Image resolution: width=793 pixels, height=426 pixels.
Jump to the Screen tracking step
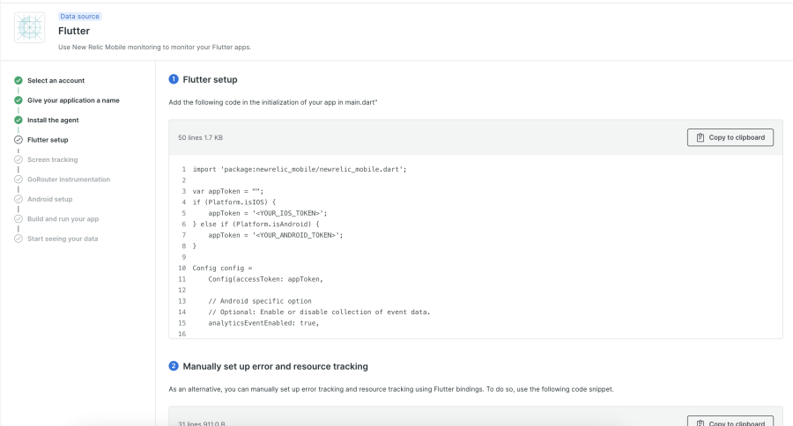click(53, 159)
